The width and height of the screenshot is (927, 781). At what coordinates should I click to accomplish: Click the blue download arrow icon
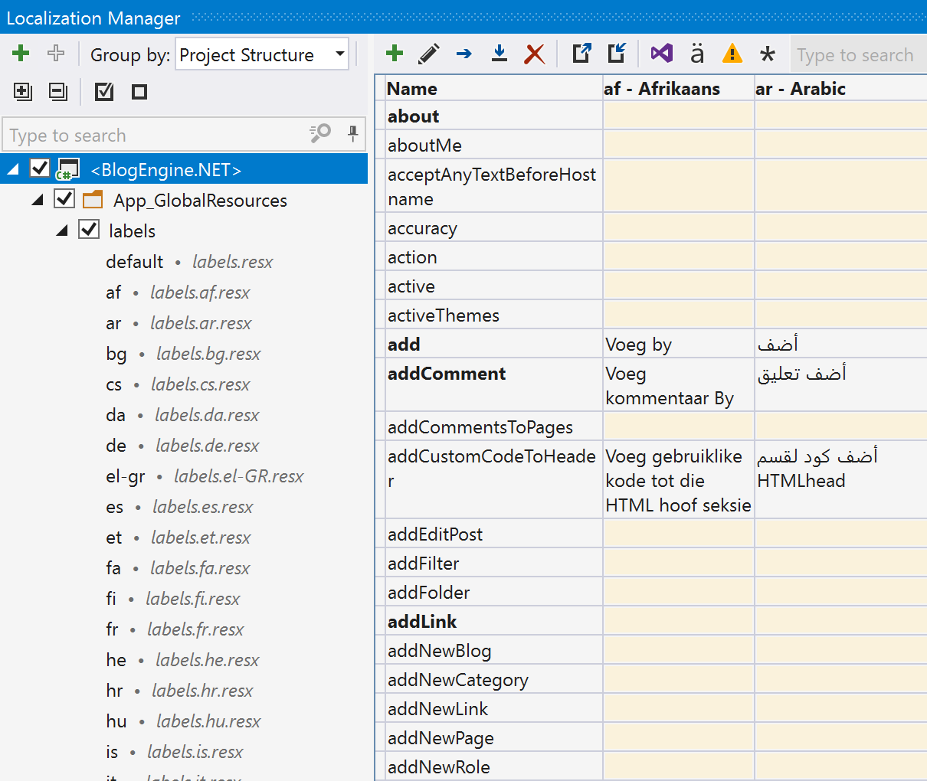(x=500, y=54)
